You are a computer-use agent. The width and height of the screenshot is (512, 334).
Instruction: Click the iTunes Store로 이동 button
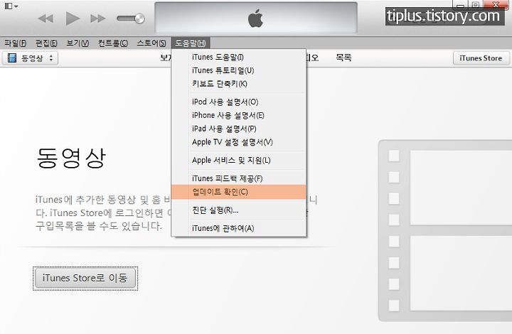[x=85, y=279]
